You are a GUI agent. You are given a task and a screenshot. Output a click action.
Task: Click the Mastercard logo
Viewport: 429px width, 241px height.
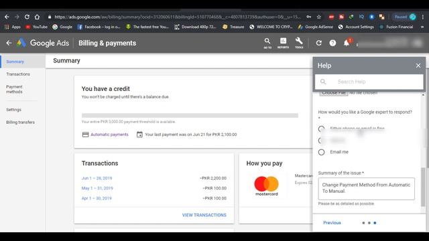click(267, 186)
